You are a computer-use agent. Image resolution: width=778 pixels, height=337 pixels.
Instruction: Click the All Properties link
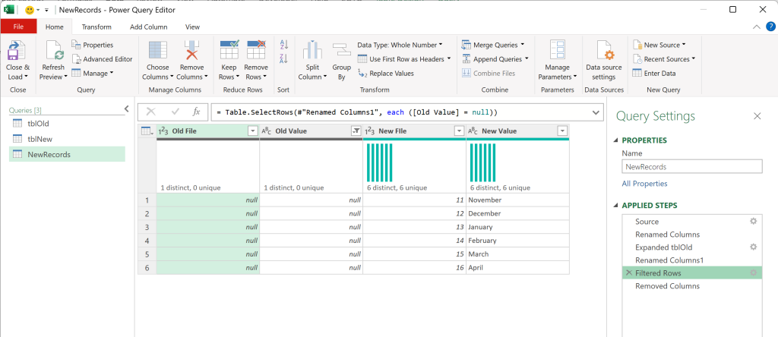click(644, 184)
